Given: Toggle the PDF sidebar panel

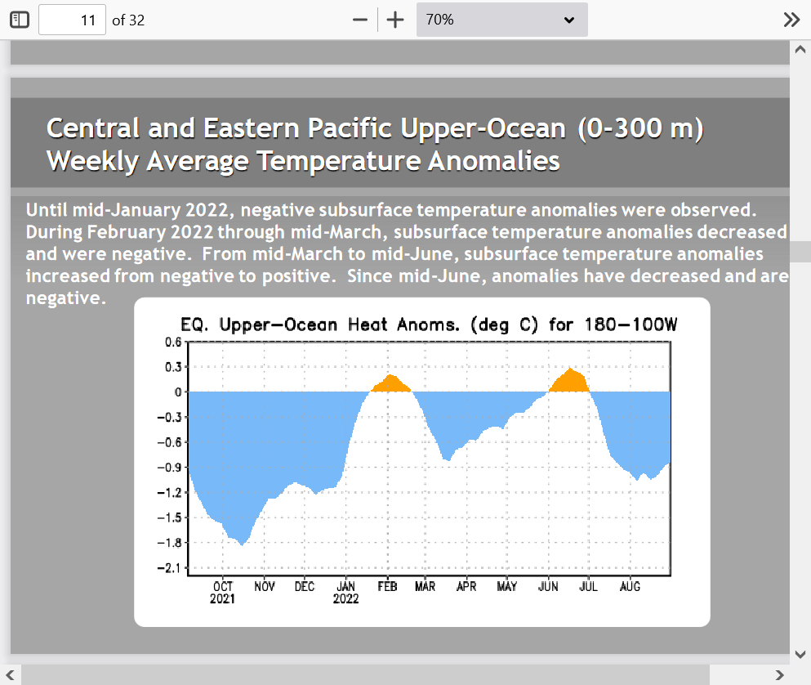Looking at the screenshot, I should 20,20.
